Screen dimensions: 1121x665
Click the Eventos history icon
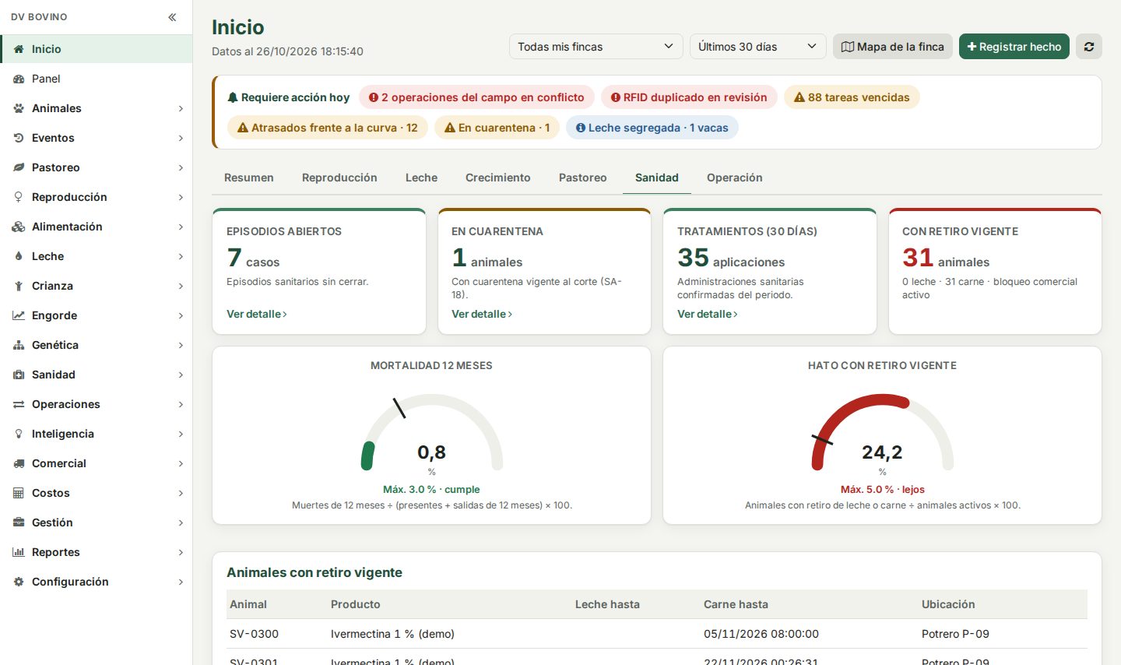coord(19,138)
